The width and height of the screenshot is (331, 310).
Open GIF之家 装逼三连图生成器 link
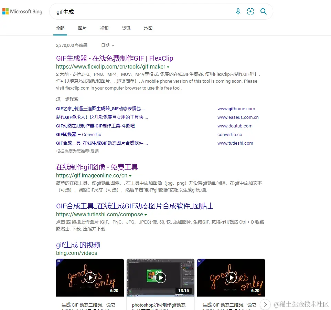tap(101, 108)
